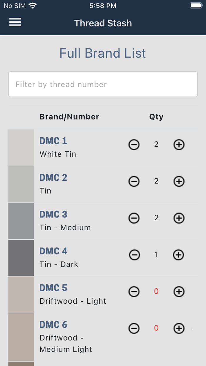The width and height of the screenshot is (206, 366).
Task: Tap minus for DMC 4 Tin Dark
Action: (134, 255)
